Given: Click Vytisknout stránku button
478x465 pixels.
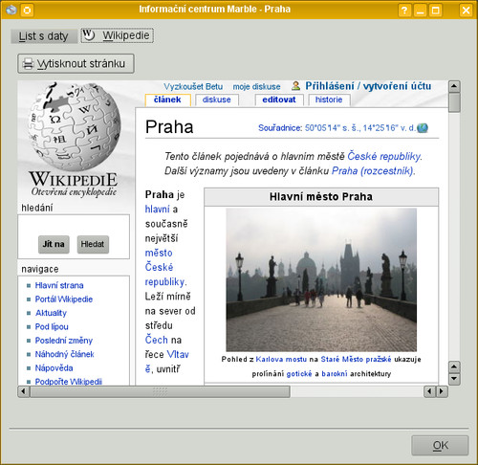Looking at the screenshot, I should tap(76, 64).
